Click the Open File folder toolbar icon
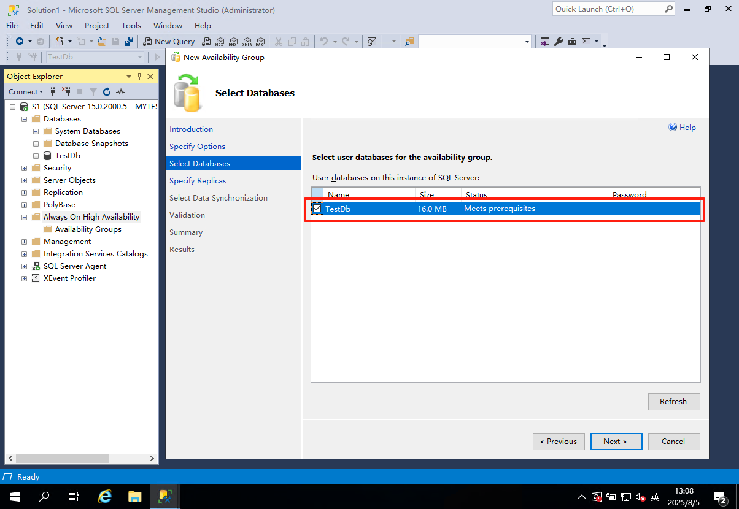 point(102,42)
